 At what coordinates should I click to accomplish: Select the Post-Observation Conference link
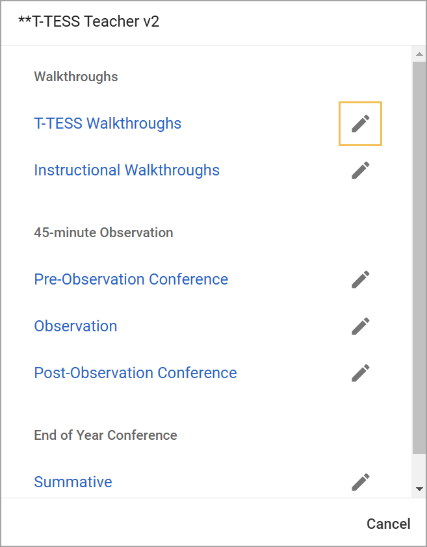(135, 373)
